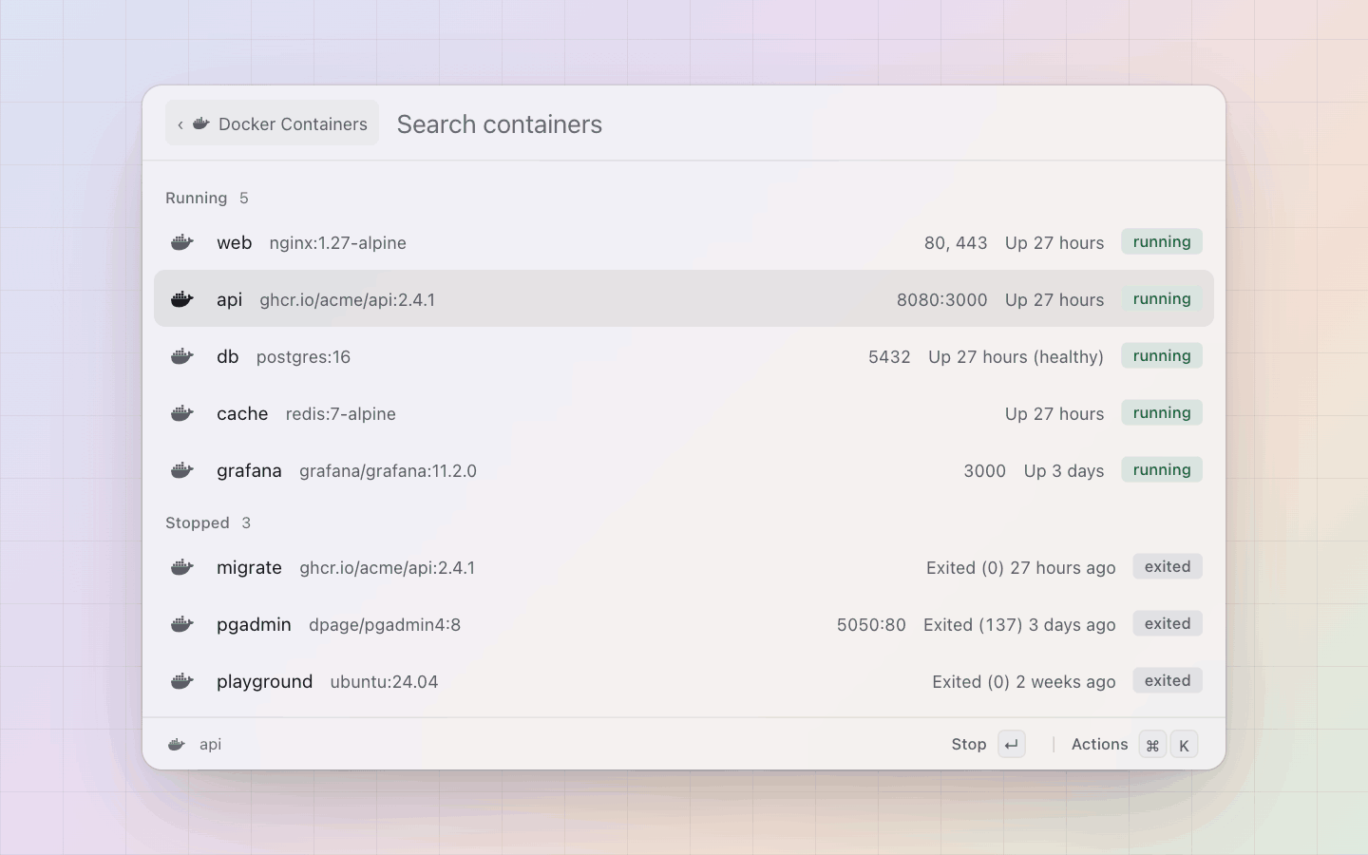Click port mapping 8080:3000

click(x=941, y=299)
